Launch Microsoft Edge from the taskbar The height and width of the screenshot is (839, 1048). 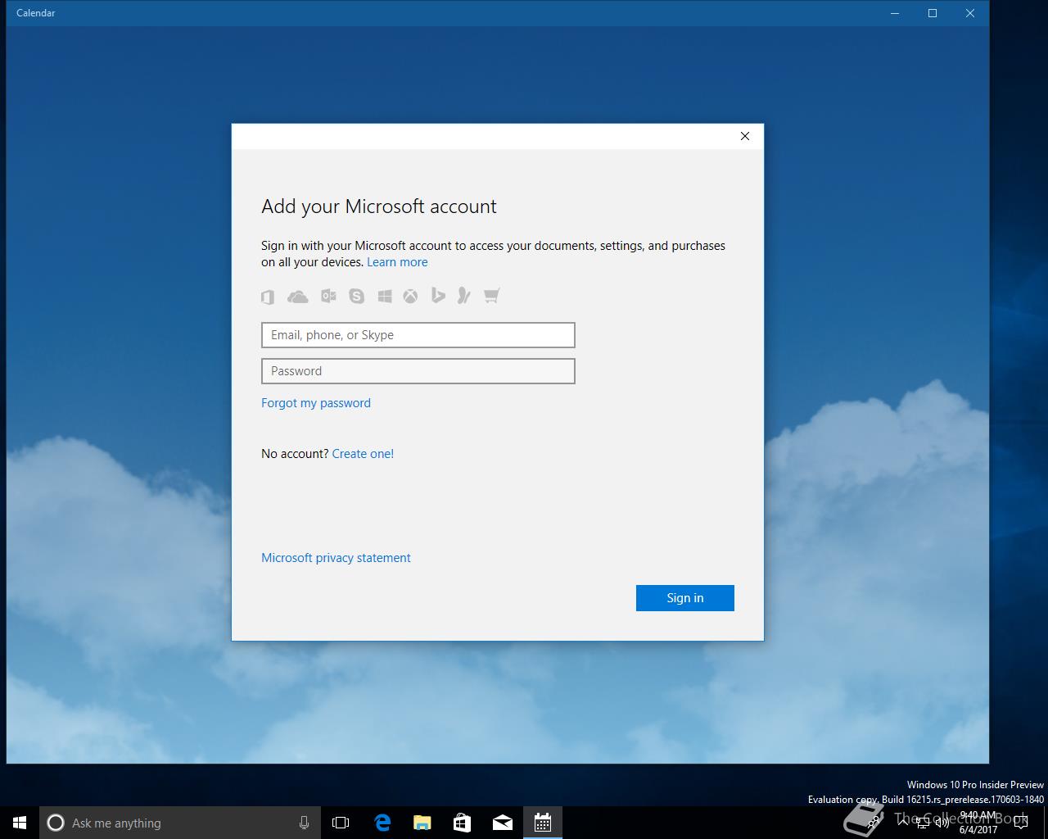382,823
